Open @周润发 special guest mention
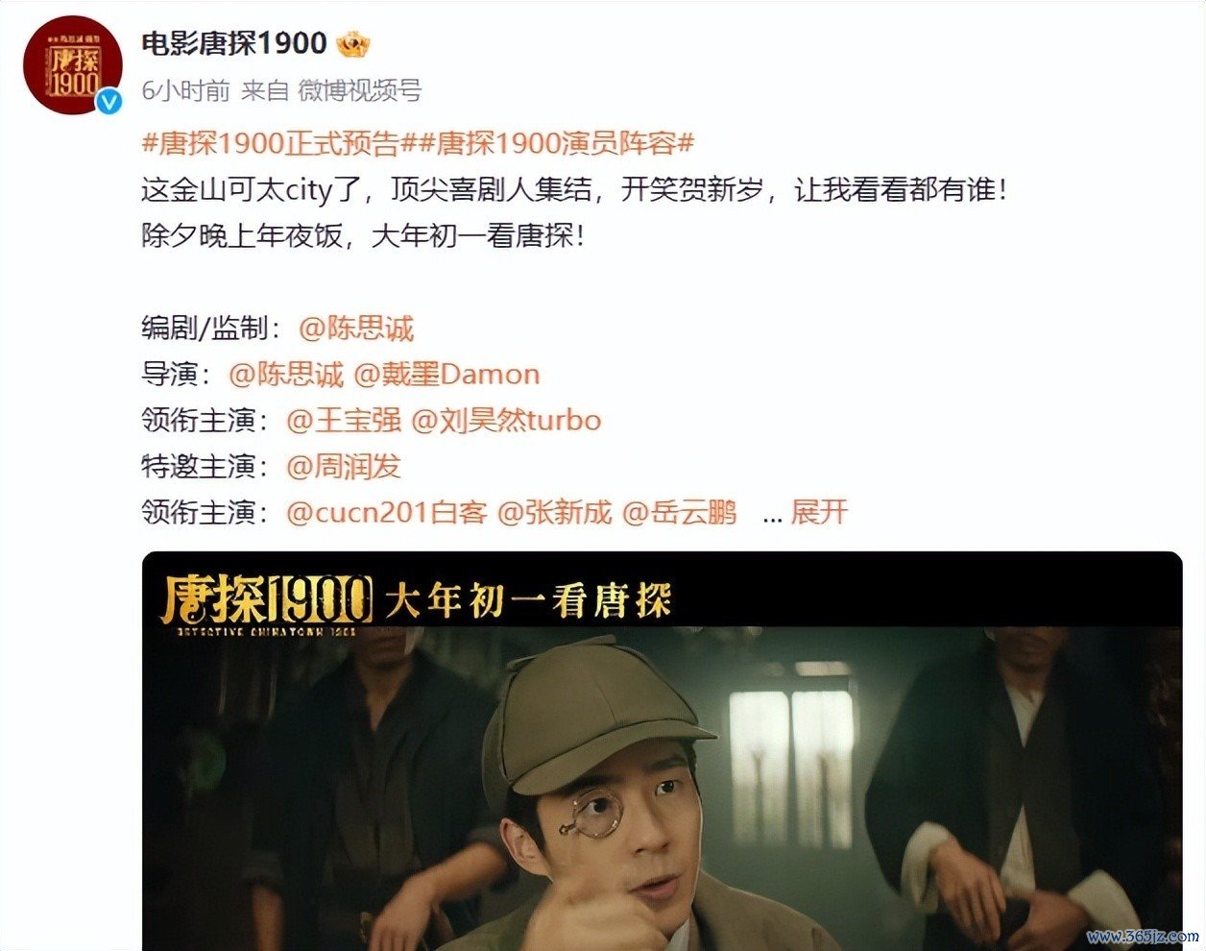Image resolution: width=1206 pixels, height=951 pixels. pos(344,467)
